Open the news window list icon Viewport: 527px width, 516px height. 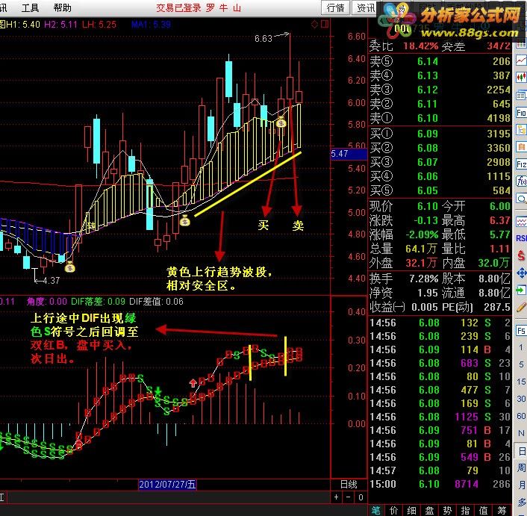point(521,95)
